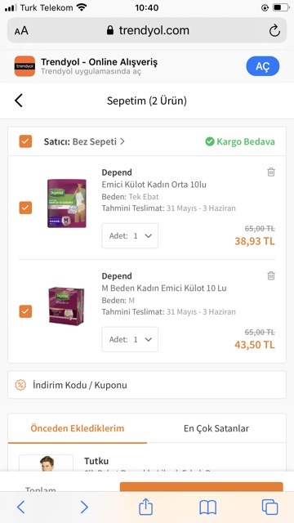
Task: Tap the Safari forward navigation arrow
Action: pyautogui.click(x=84, y=507)
